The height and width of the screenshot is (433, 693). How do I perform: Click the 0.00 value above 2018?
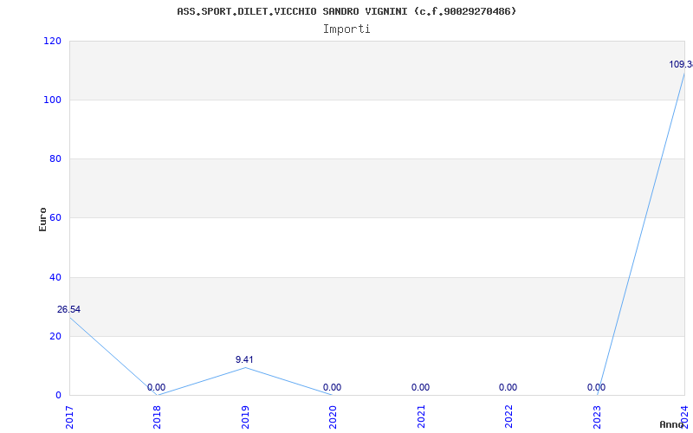[156, 387]
